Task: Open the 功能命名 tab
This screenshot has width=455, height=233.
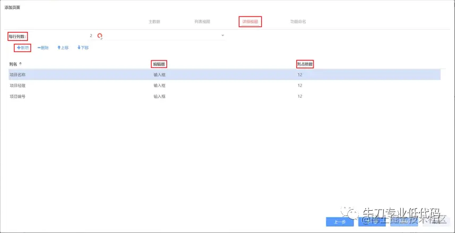Action: [x=298, y=22]
